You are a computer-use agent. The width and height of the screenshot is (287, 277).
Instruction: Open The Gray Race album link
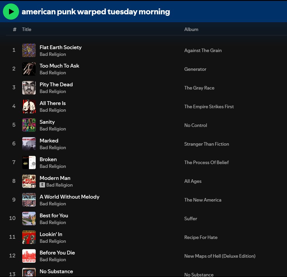[199, 88]
